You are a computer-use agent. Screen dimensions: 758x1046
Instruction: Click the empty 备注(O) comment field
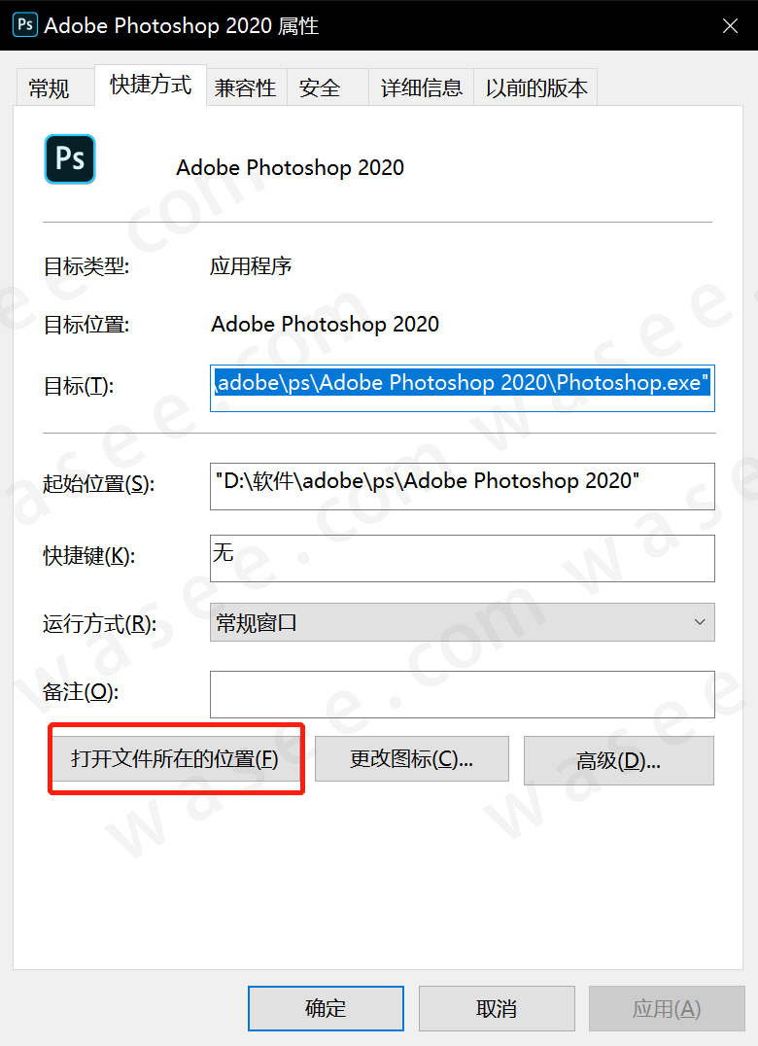point(462,694)
